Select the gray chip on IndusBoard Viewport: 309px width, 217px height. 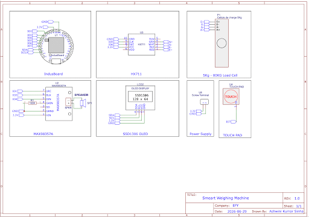[56, 46]
